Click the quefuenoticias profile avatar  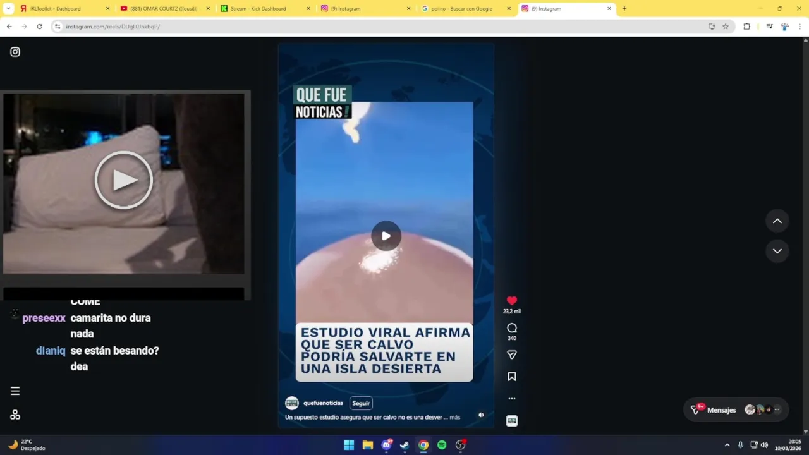tap(291, 403)
